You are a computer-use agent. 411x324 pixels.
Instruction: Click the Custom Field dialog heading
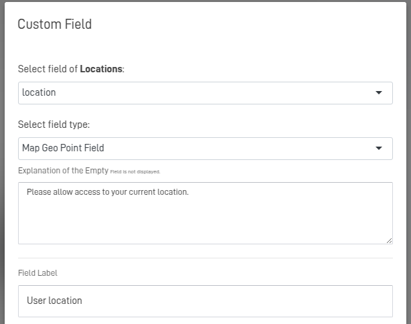(x=54, y=25)
